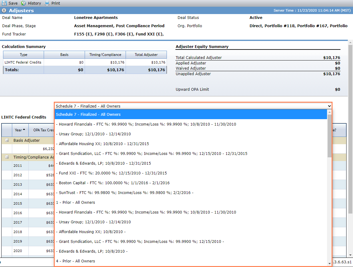Select 4 - Prior - All Owners option
This screenshot has height=267, width=353.
pos(191,261)
